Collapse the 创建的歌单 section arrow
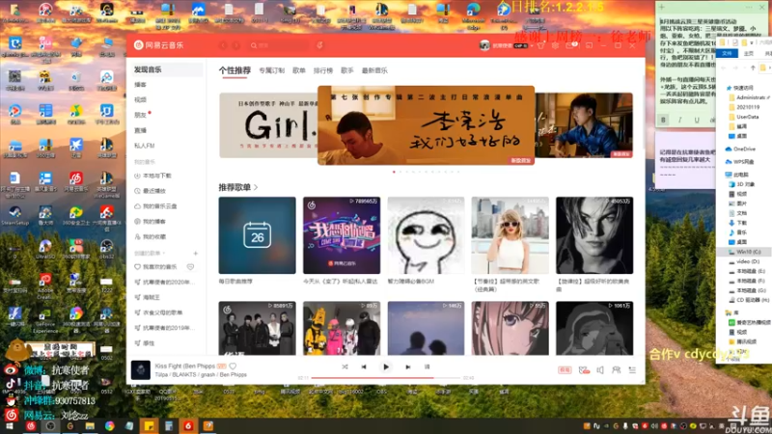Screen dimensions: 772x434 tap(163, 253)
